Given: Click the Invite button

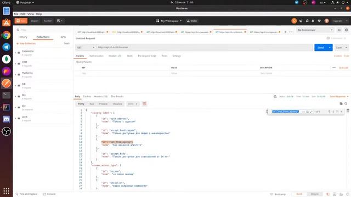Looking at the screenshot, I should [x=192, y=21].
